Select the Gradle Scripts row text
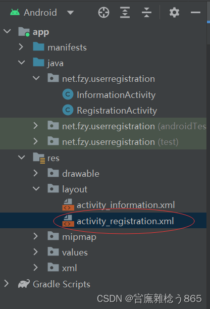The width and height of the screenshot is (210, 309). [x=62, y=284]
